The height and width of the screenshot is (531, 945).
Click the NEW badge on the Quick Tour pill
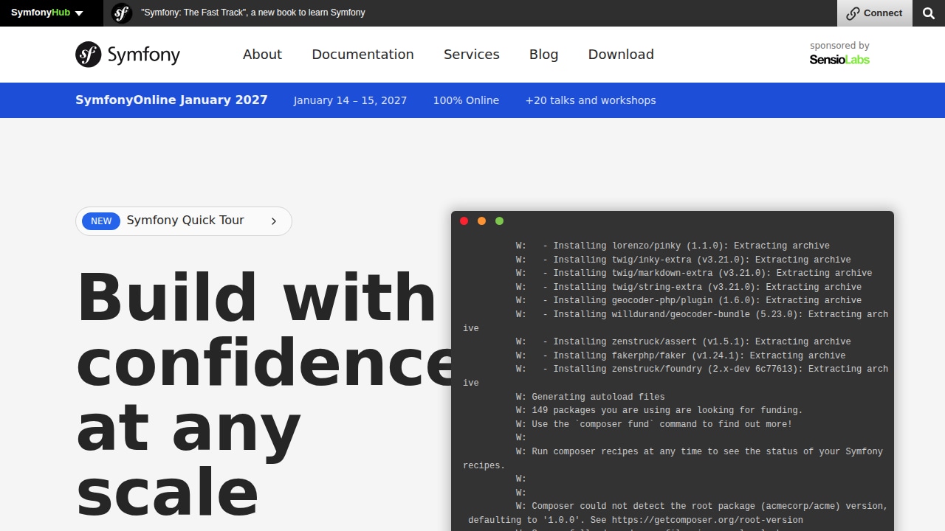[101, 221]
